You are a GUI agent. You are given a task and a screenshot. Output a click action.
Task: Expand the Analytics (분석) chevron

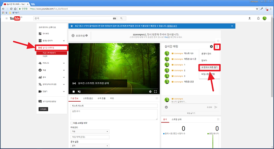pos(64,77)
